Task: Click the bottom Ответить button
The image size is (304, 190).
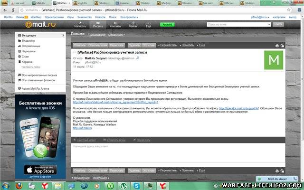Action: coord(80,171)
